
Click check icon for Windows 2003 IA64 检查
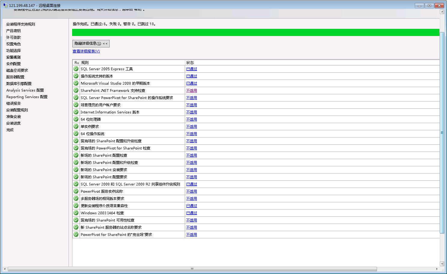point(76,213)
